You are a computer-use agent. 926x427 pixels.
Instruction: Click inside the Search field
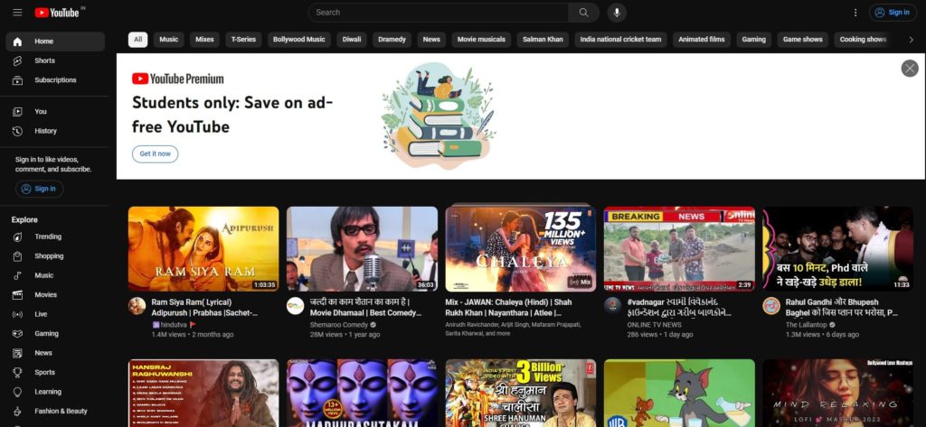click(439, 13)
